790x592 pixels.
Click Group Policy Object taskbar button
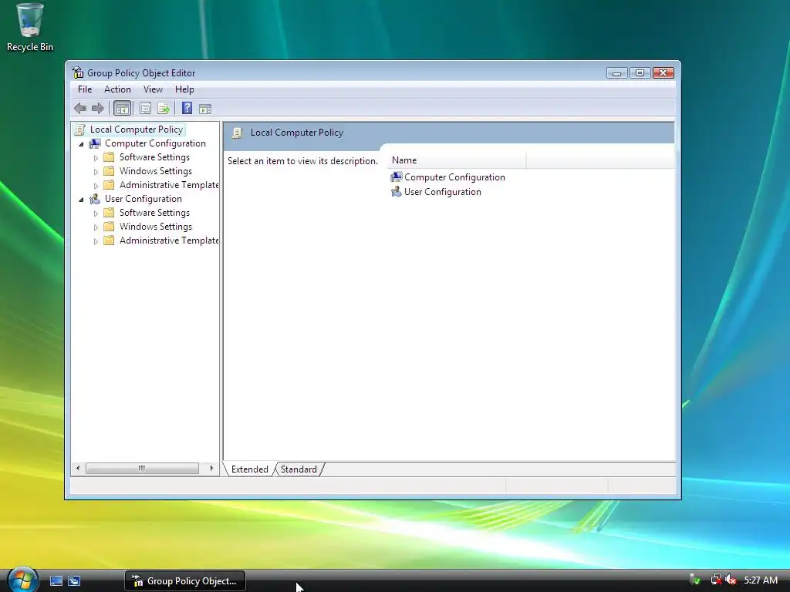pos(185,581)
